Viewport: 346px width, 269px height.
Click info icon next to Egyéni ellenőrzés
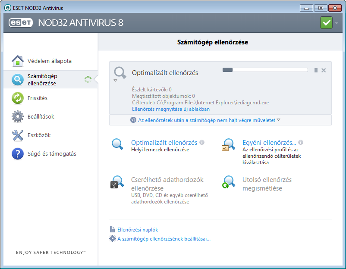coord(301,142)
